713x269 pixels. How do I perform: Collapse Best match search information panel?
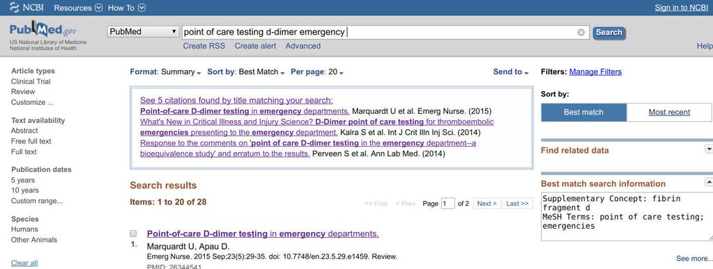click(708, 182)
